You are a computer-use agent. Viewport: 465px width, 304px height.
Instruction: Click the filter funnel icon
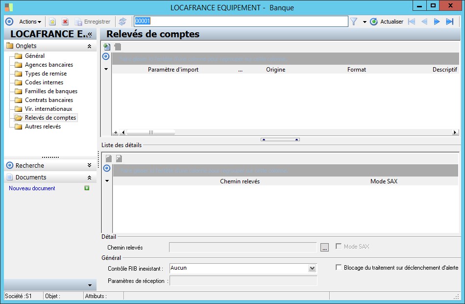click(353, 22)
